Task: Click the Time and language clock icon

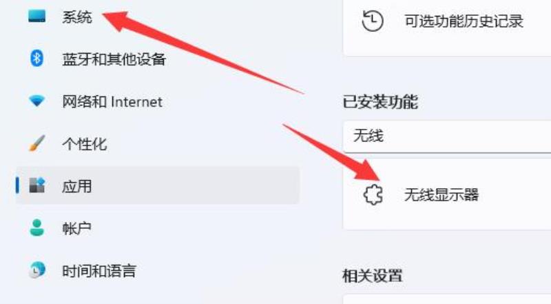Action: (37, 270)
